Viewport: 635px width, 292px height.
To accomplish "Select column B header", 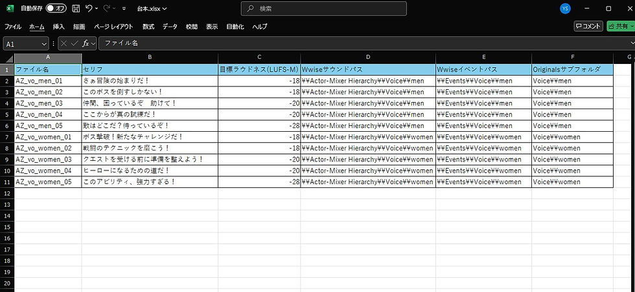I will coord(150,57).
